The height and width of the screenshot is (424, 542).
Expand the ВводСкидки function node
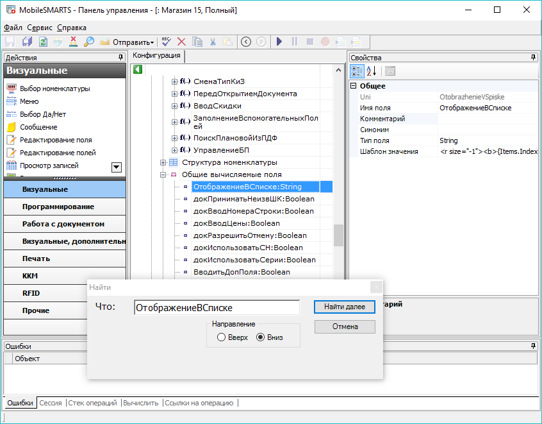point(174,106)
